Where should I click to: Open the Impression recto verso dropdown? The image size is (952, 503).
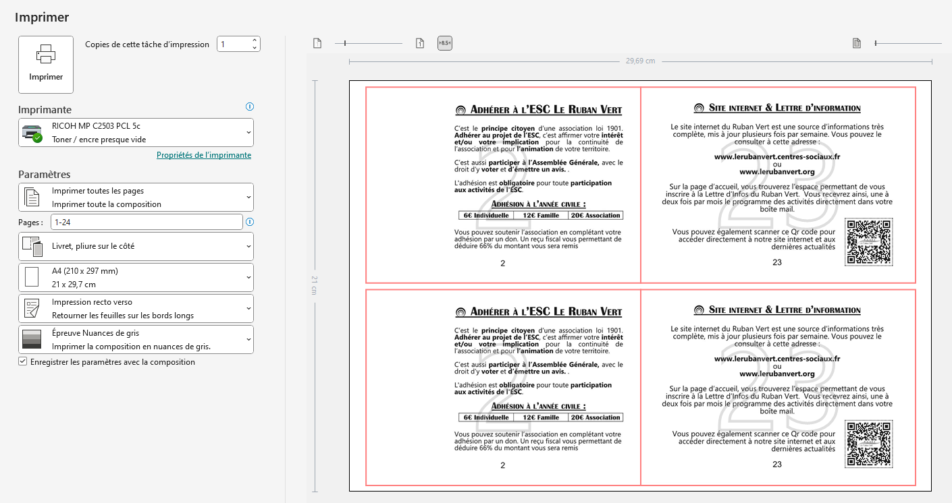click(x=136, y=308)
